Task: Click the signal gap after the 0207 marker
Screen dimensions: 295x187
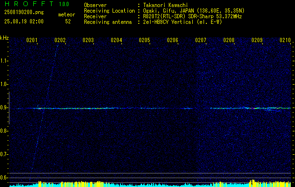Action: pyautogui.click(x=202, y=108)
